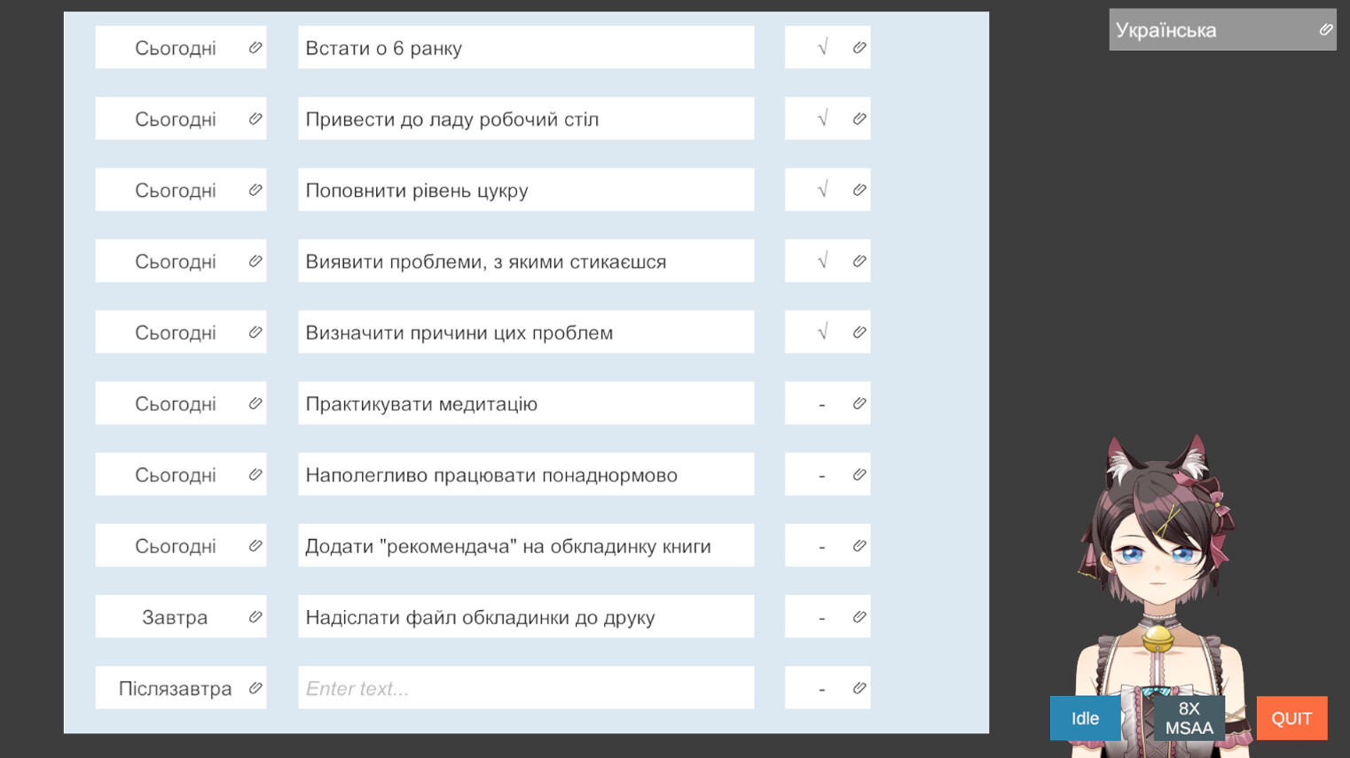Viewport: 1350px width, 758px height.
Task: Click edit icon beside 'Встати о 6 ранку' date
Action: tap(255, 48)
